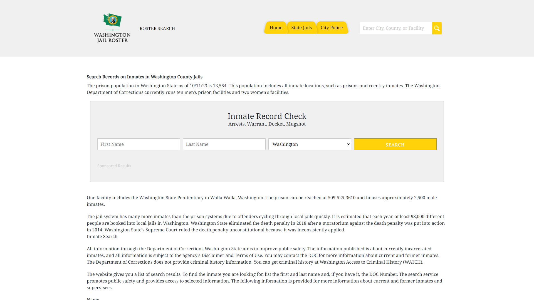Click the 'Inmate Search' text line
The height and width of the screenshot is (300, 534).
(102, 236)
